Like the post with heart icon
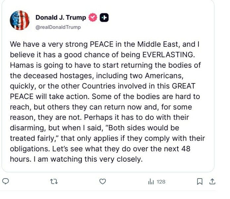The width and height of the screenshot is (230, 199). [103, 181]
